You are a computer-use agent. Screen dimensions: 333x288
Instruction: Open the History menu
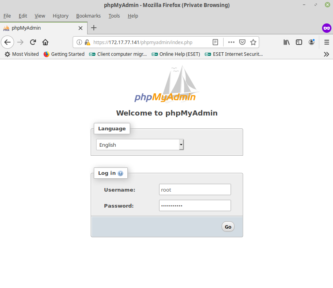61,16
